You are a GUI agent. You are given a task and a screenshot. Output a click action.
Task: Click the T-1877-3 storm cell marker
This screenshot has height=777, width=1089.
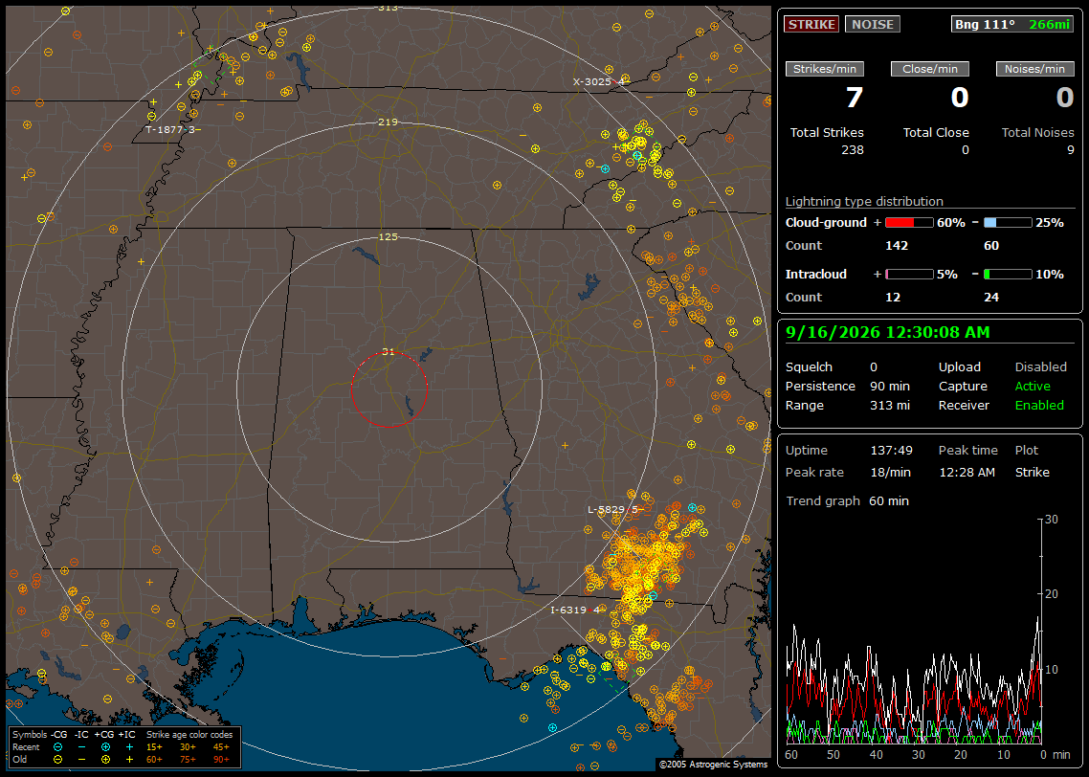[x=173, y=129]
